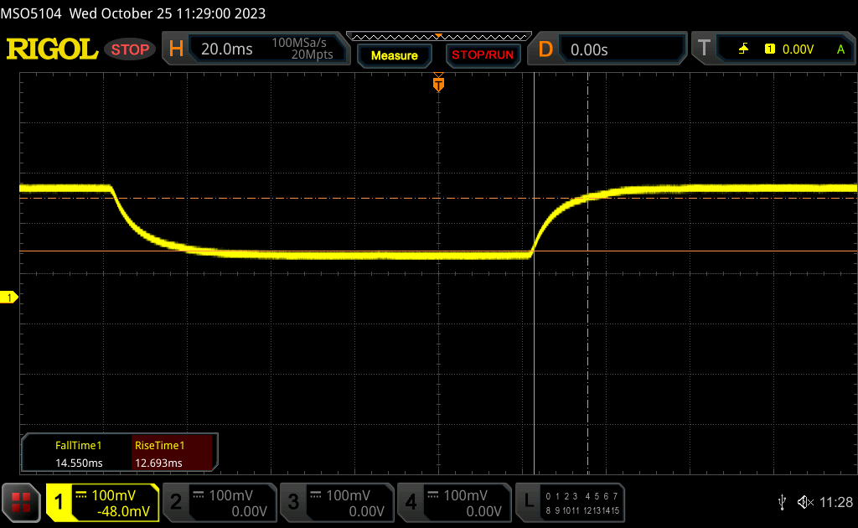The image size is (858, 528).
Task: Click channel 4 DC coupling icon
Action: (x=433, y=495)
